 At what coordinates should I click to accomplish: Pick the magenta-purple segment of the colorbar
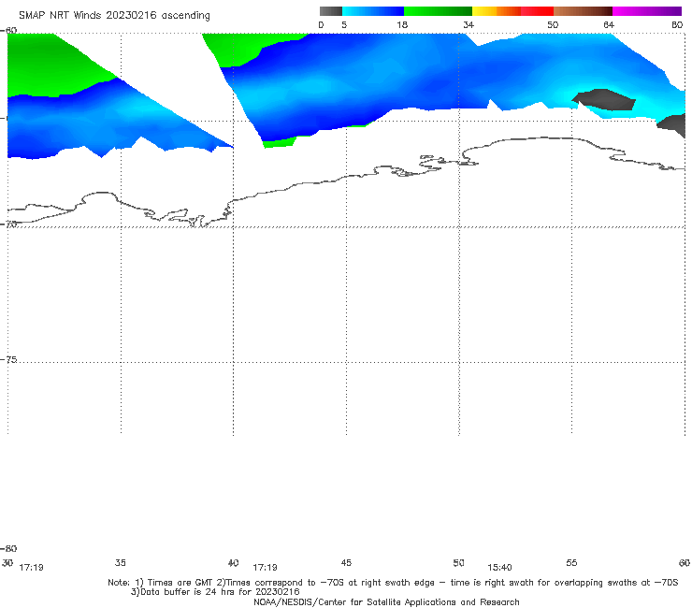(x=647, y=11)
